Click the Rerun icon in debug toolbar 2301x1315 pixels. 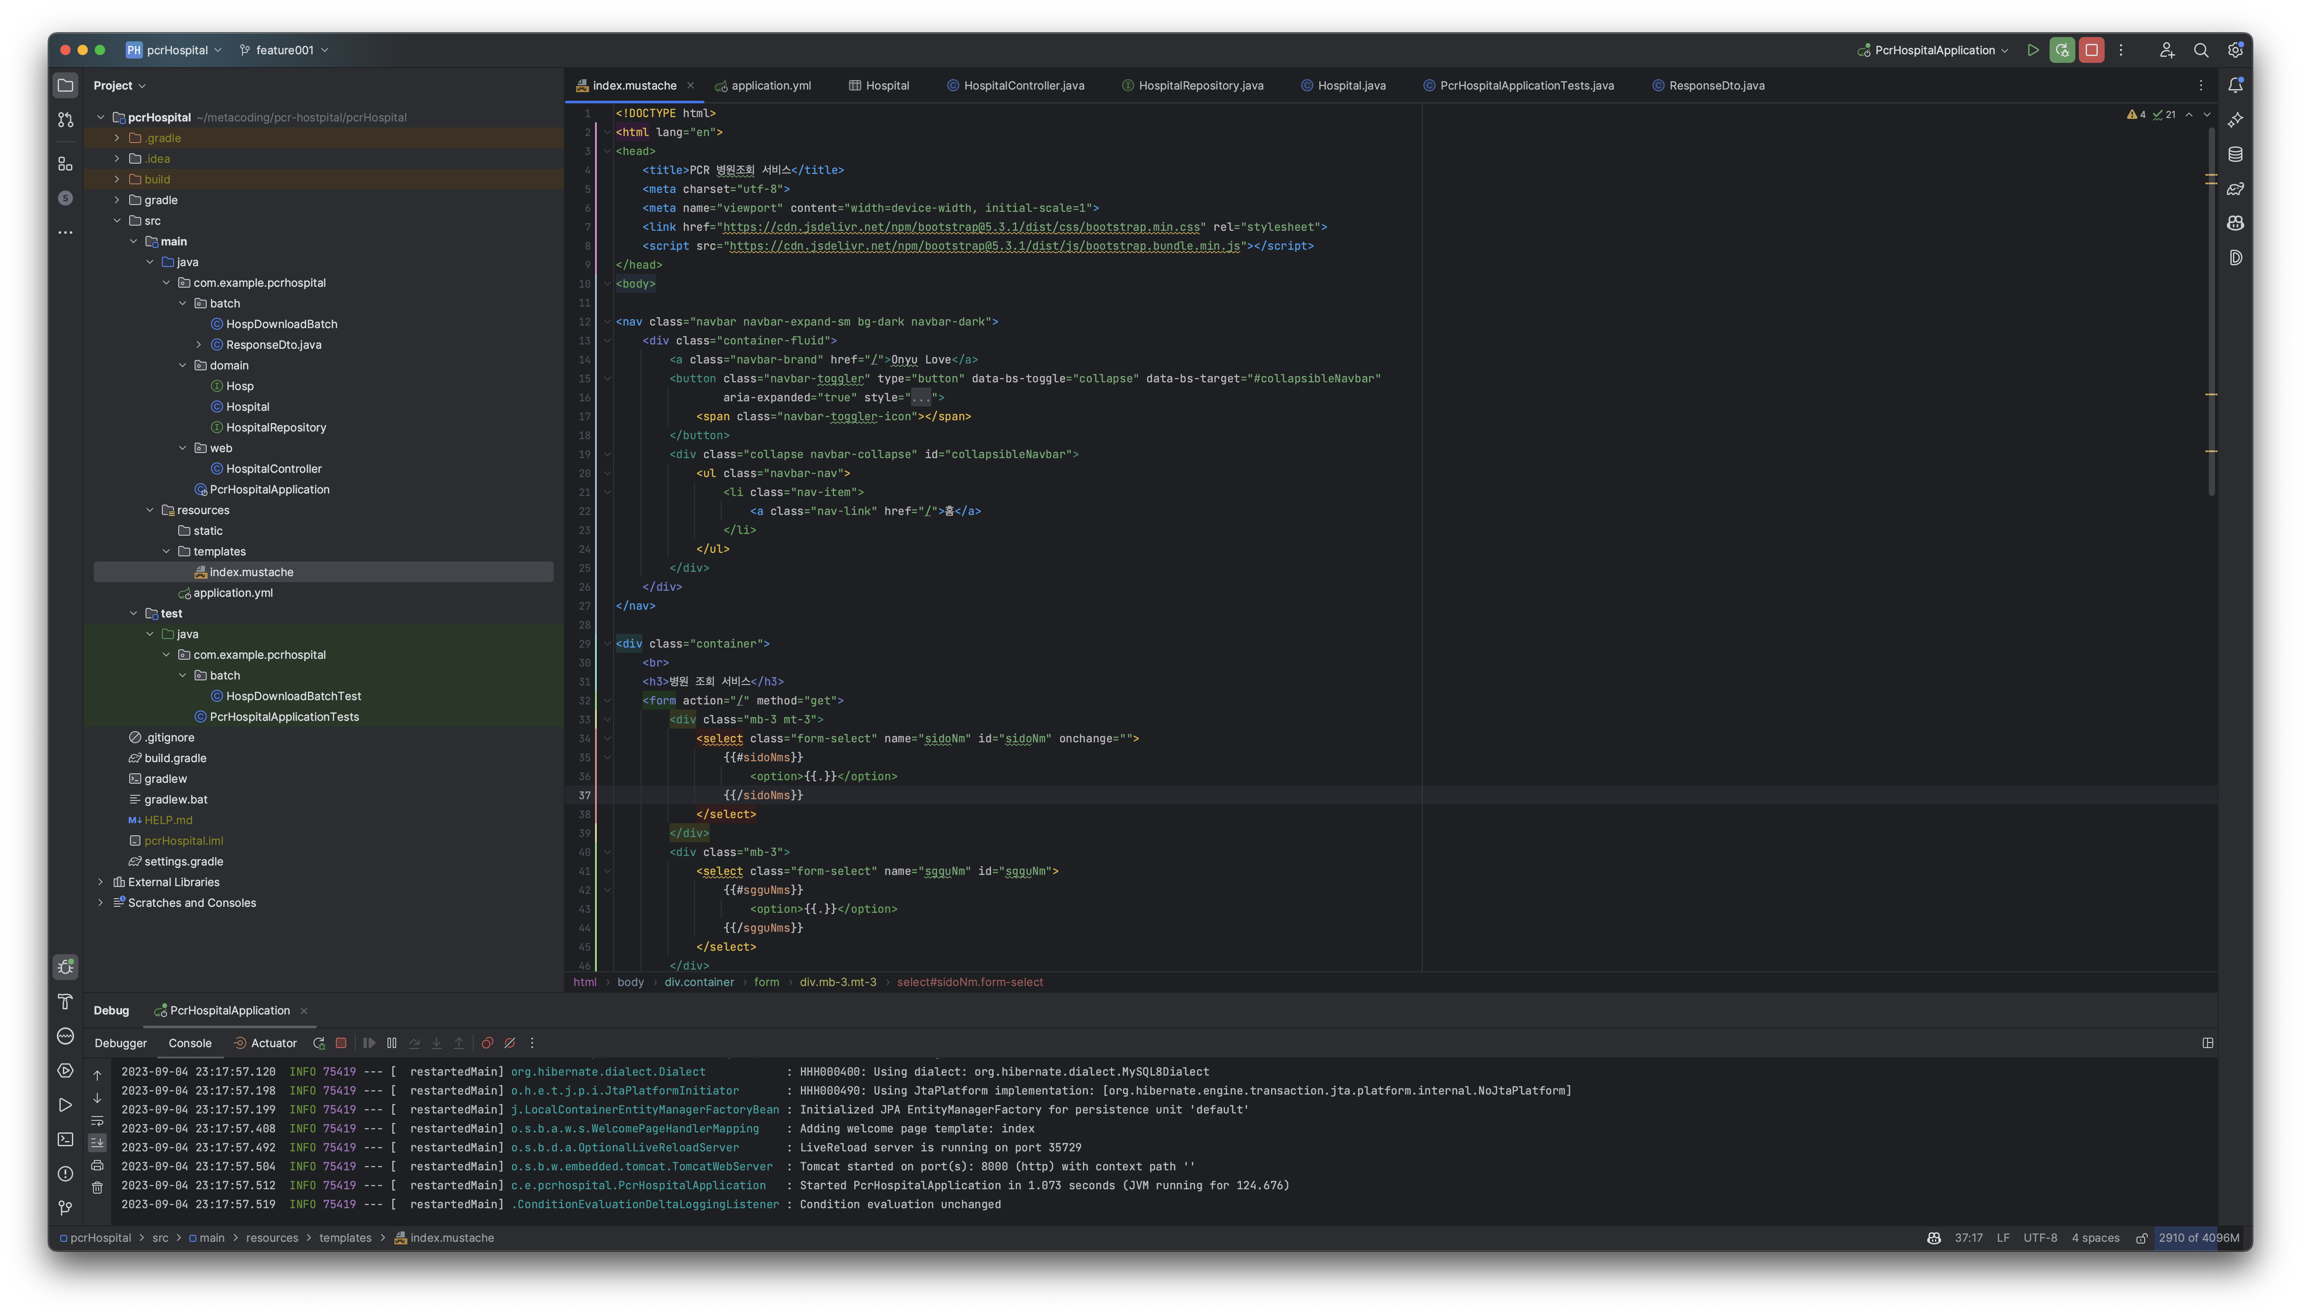point(319,1043)
